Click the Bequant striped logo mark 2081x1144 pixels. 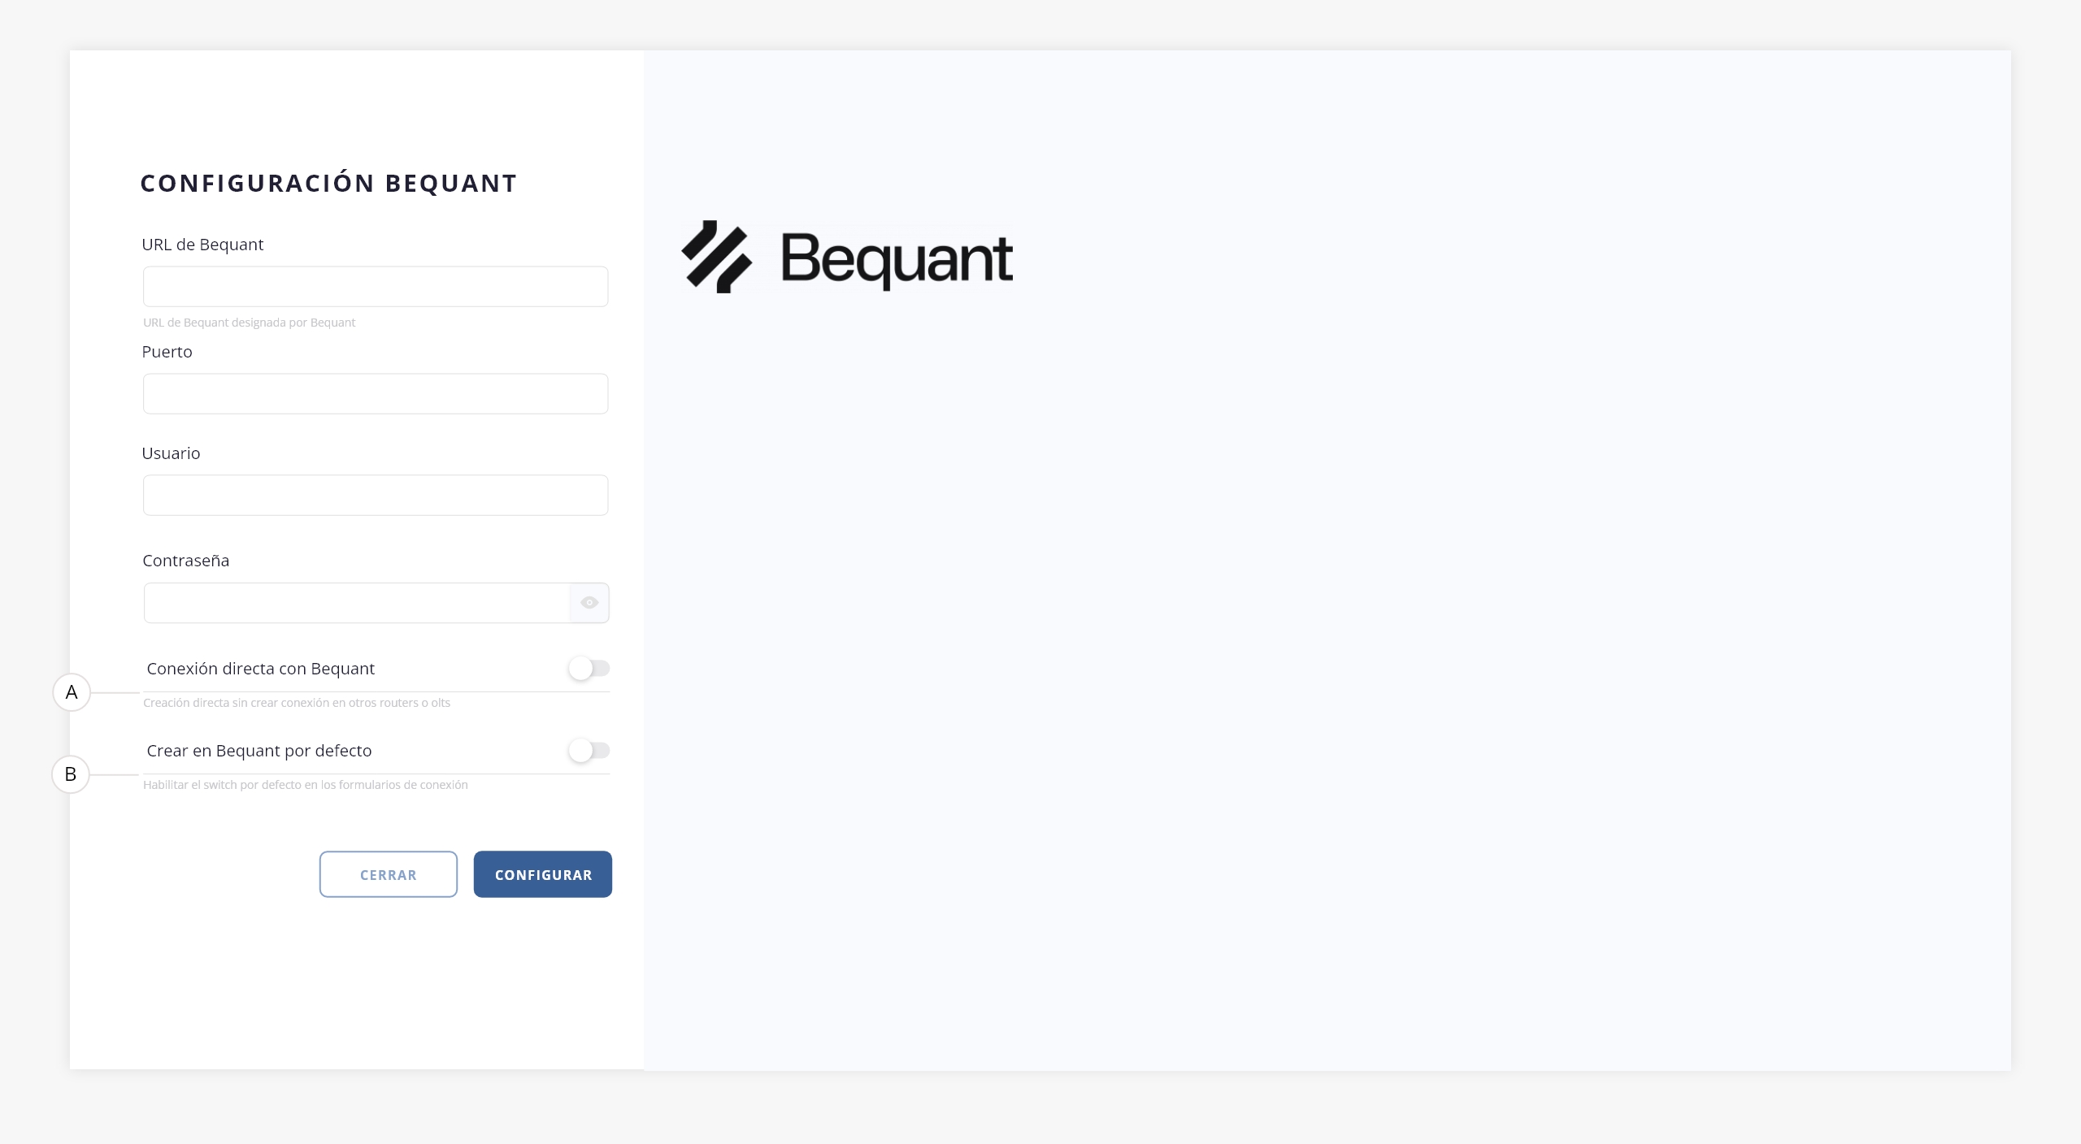tap(716, 257)
